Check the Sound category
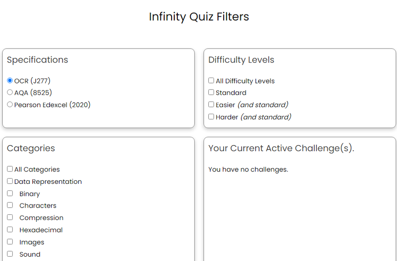The width and height of the screenshot is (397, 261). (x=10, y=254)
